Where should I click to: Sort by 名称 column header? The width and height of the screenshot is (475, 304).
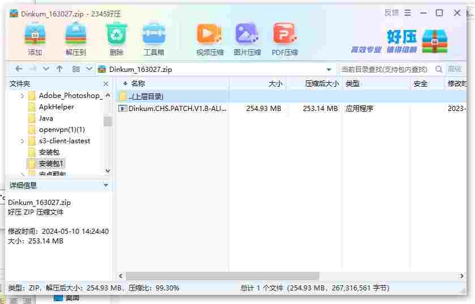[173, 84]
